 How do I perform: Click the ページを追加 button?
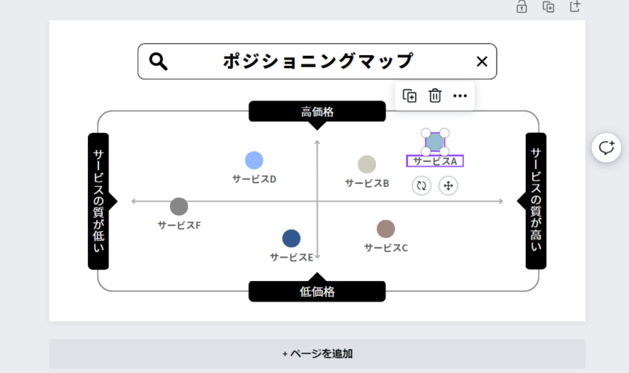pos(317,354)
